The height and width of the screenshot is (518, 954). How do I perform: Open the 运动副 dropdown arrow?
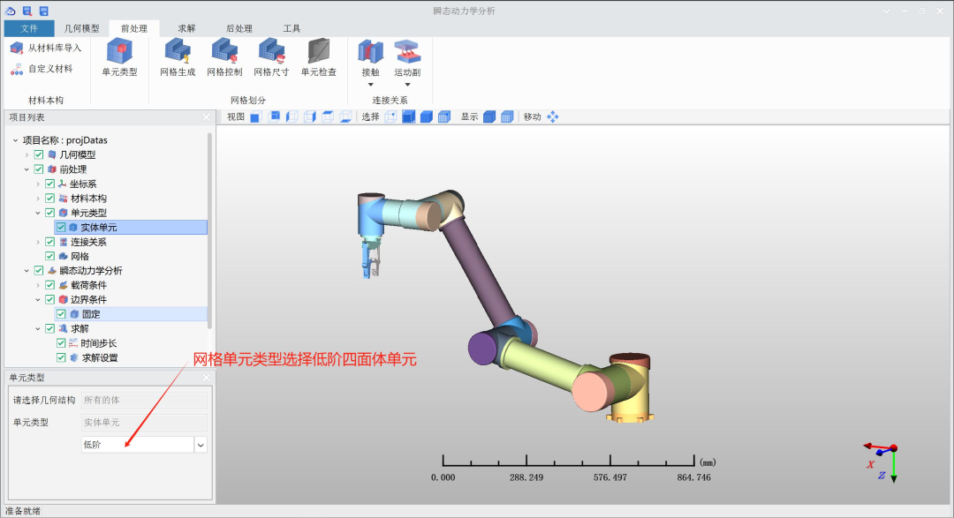(407, 85)
